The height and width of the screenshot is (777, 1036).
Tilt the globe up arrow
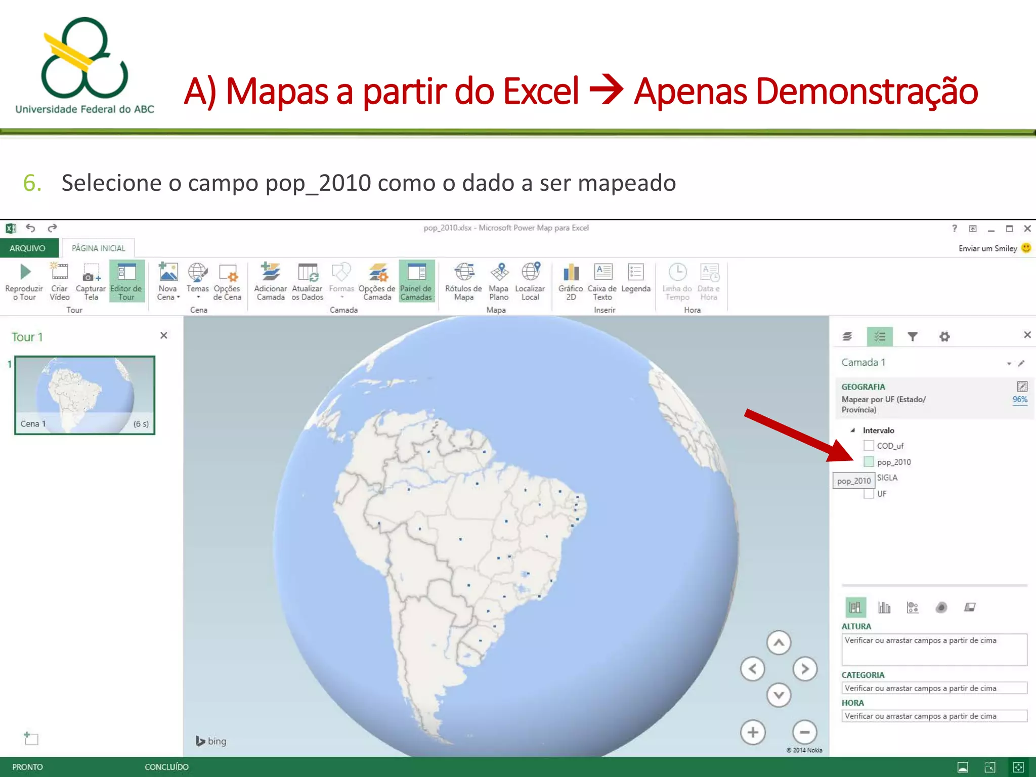(779, 643)
